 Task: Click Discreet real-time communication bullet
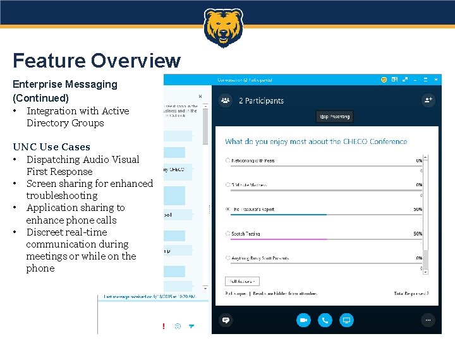81,250
